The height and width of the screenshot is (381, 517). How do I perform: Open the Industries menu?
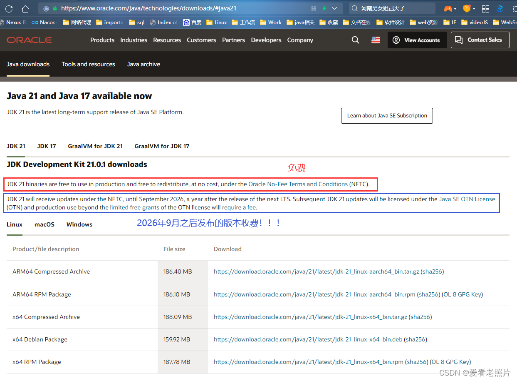click(134, 40)
